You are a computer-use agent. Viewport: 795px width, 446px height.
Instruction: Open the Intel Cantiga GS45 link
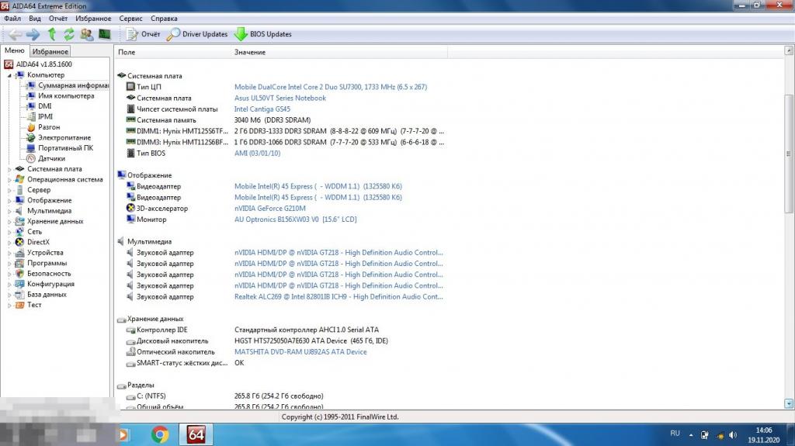262,109
